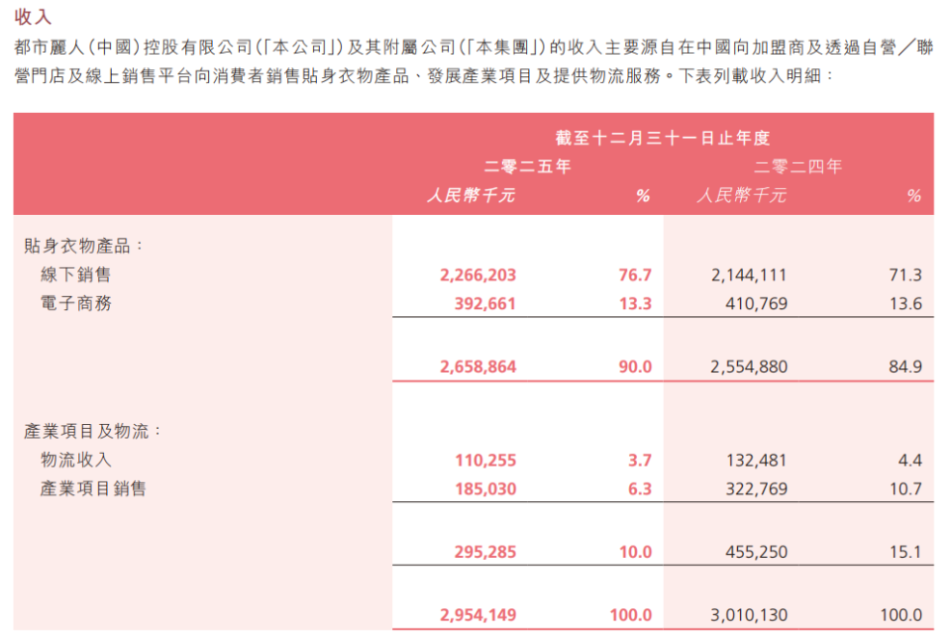Click the 二零二五年 column header
The width and height of the screenshot is (951, 637).
[x=527, y=166]
